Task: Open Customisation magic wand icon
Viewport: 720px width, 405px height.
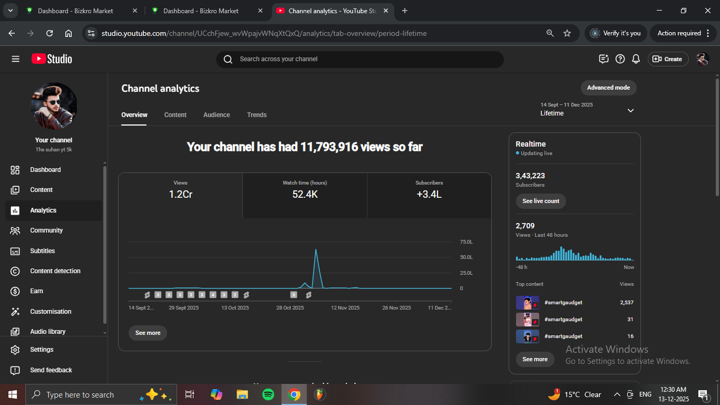Action: (15, 312)
